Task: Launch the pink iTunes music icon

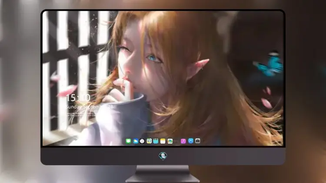Action: click(183, 141)
